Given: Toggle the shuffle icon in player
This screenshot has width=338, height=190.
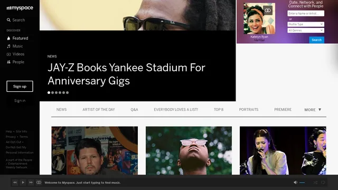Looking at the screenshot, I should point(315,183).
